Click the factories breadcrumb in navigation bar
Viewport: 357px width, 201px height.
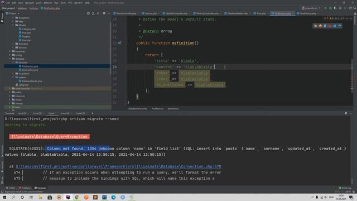[33, 8]
